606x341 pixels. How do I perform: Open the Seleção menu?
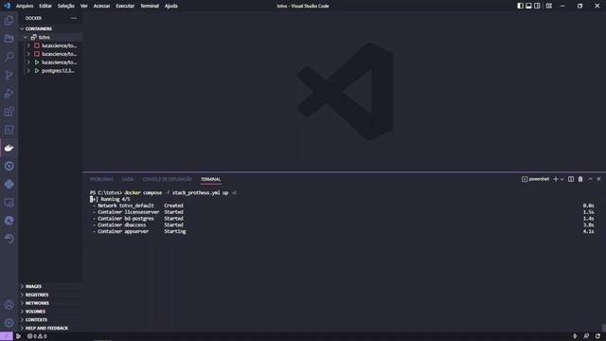coord(66,6)
